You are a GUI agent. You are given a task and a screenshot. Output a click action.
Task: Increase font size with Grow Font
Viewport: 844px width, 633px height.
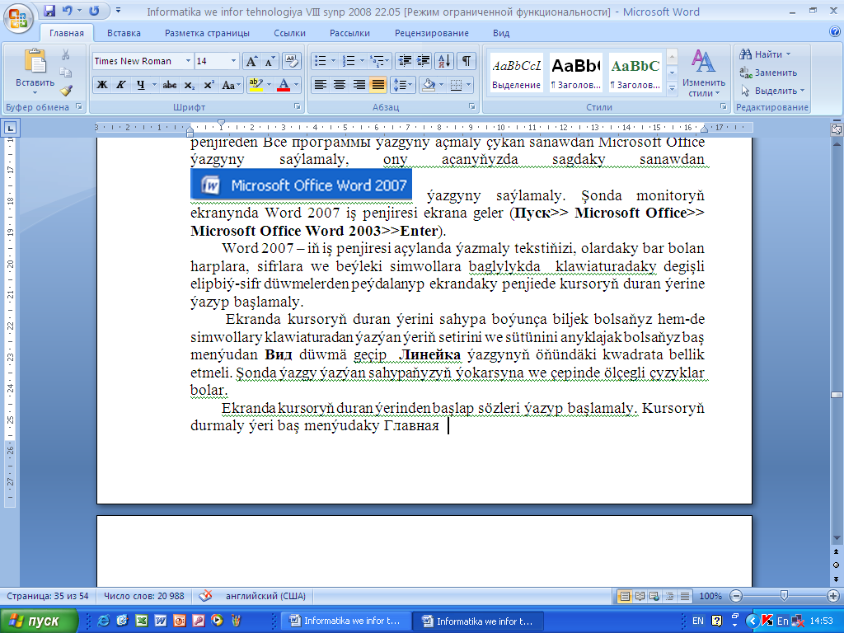(251, 61)
